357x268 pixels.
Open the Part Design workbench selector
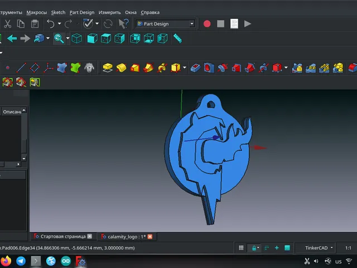click(166, 23)
